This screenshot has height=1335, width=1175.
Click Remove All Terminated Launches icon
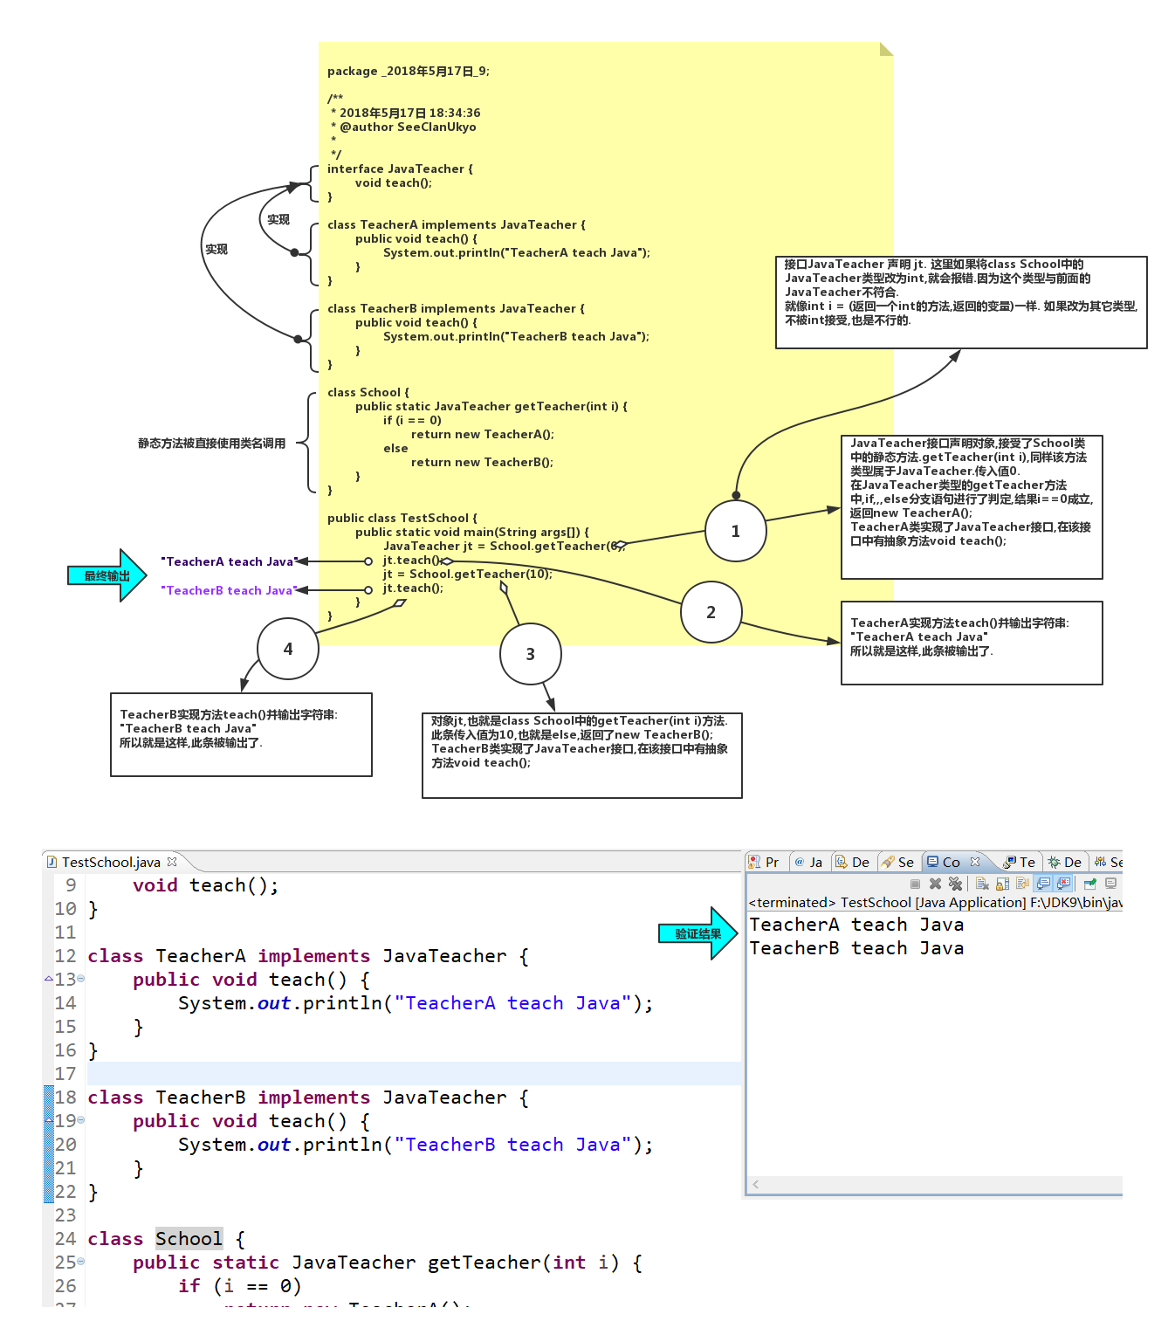click(955, 884)
